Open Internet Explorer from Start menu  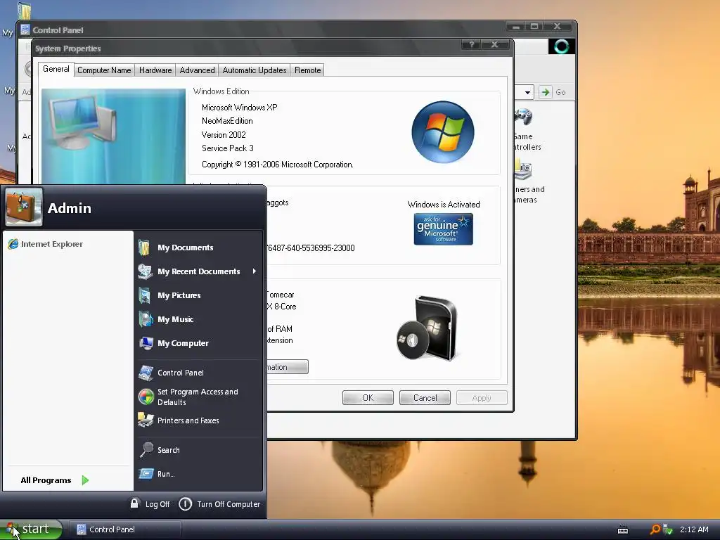[46, 244]
